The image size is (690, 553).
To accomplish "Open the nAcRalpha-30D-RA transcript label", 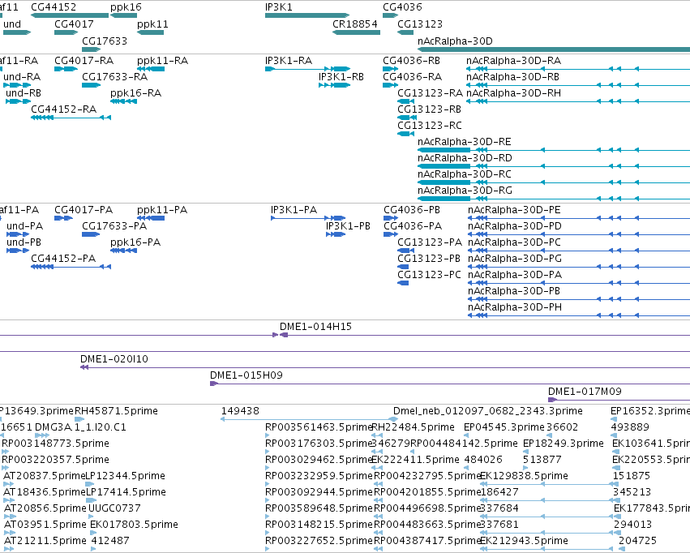I will click(513, 60).
